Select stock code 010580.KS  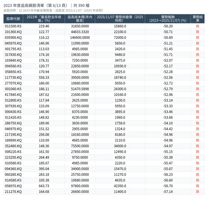pyautogui.click(x=13, y=163)
